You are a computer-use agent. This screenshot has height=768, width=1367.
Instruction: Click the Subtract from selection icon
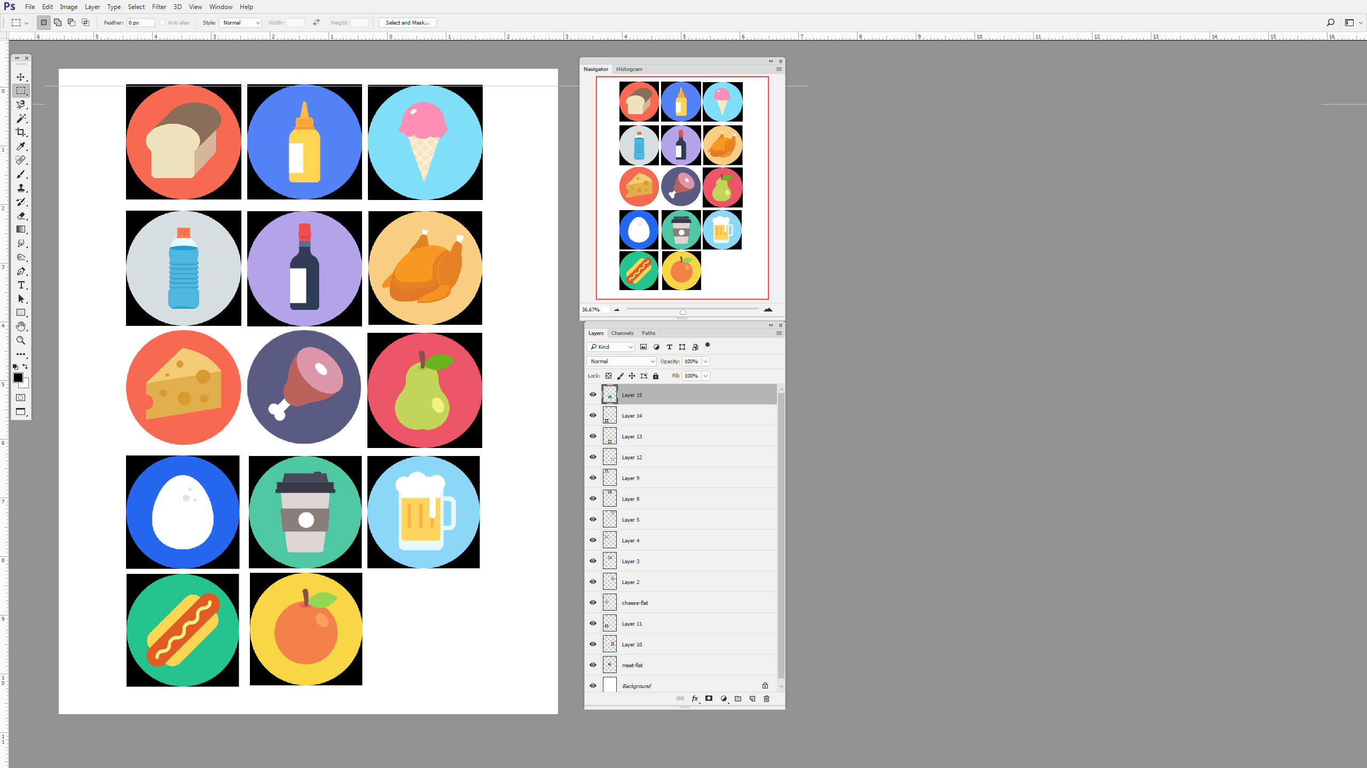(x=72, y=22)
